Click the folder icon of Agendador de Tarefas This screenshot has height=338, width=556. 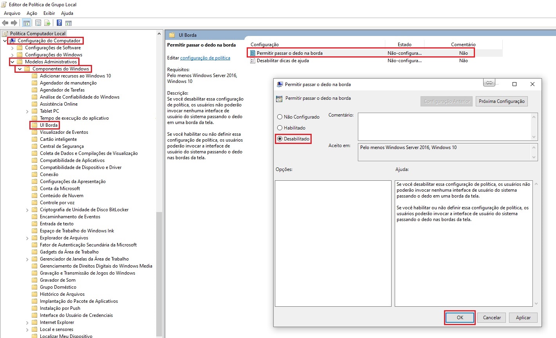(34, 90)
